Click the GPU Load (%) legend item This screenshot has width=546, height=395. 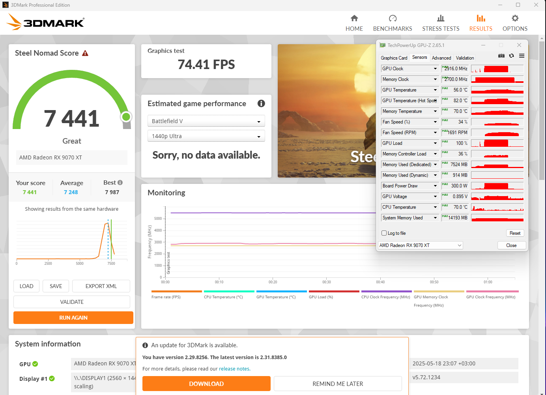point(334,295)
